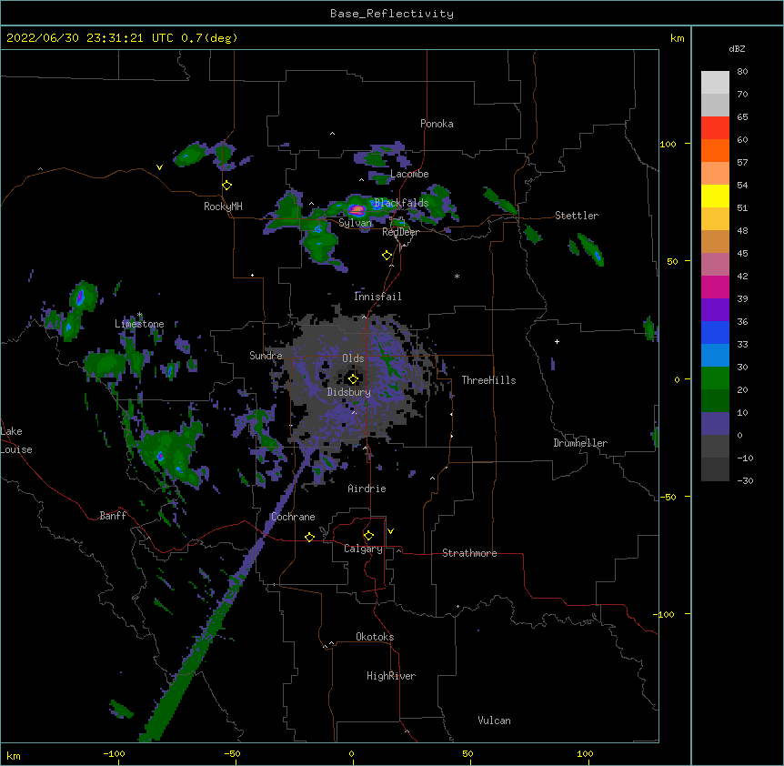This screenshot has width=784, height=766.
Task: Click the radar site marker near Didsbury
Action: (x=353, y=378)
